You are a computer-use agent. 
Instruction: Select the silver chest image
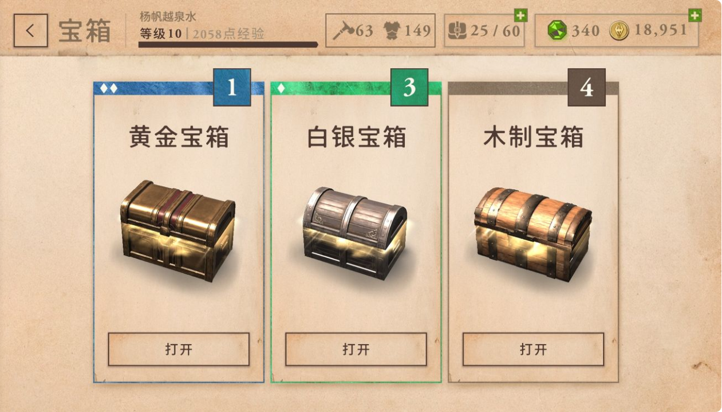355,233
